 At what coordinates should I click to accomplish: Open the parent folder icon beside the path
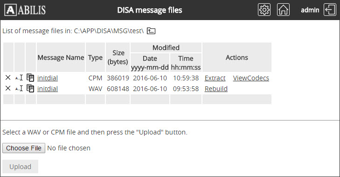[151, 31]
